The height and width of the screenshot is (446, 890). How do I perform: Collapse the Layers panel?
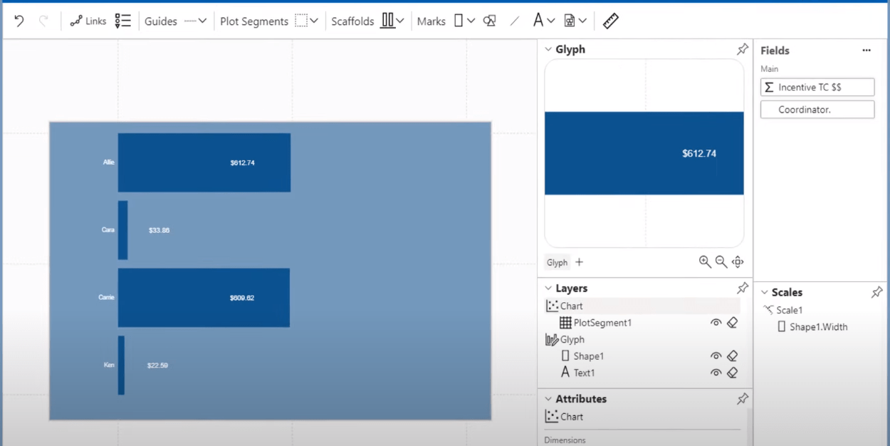click(548, 289)
